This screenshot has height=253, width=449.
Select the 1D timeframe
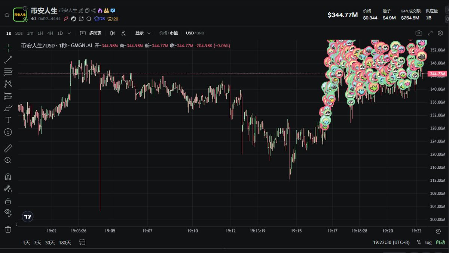(60, 33)
